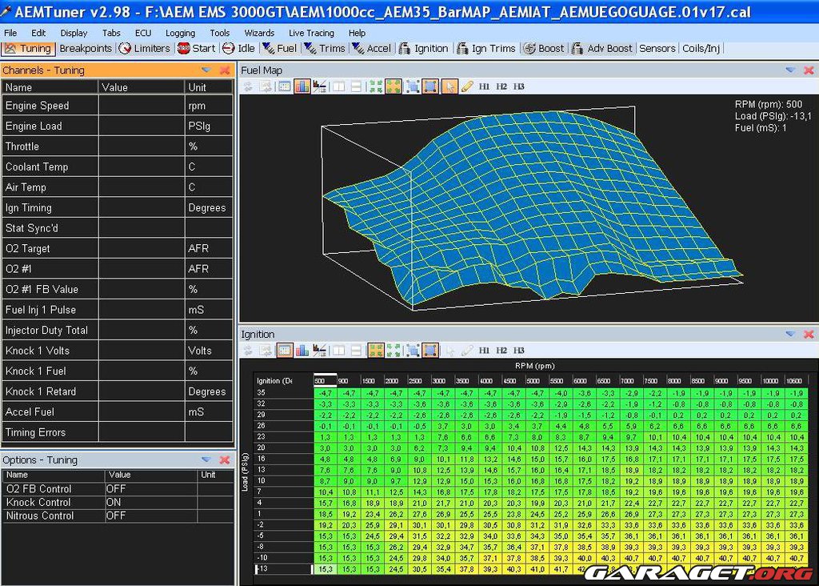Select the Knock 1 Retard channel row
The height and width of the screenshot is (586, 819).
118,391
